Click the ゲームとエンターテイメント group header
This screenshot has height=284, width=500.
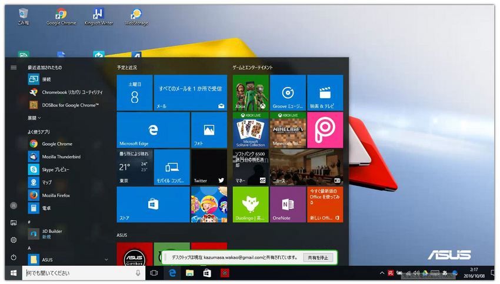point(252,68)
